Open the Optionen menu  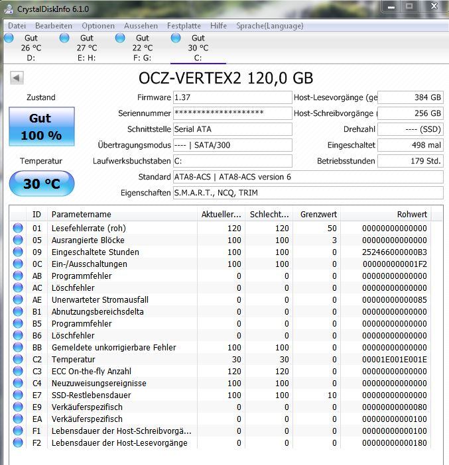(x=98, y=26)
